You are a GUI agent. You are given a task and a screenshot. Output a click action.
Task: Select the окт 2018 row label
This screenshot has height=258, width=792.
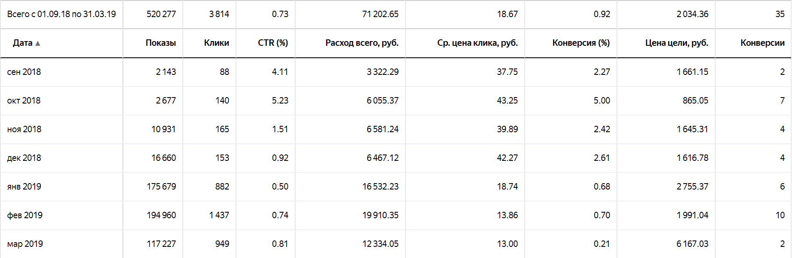pos(24,101)
